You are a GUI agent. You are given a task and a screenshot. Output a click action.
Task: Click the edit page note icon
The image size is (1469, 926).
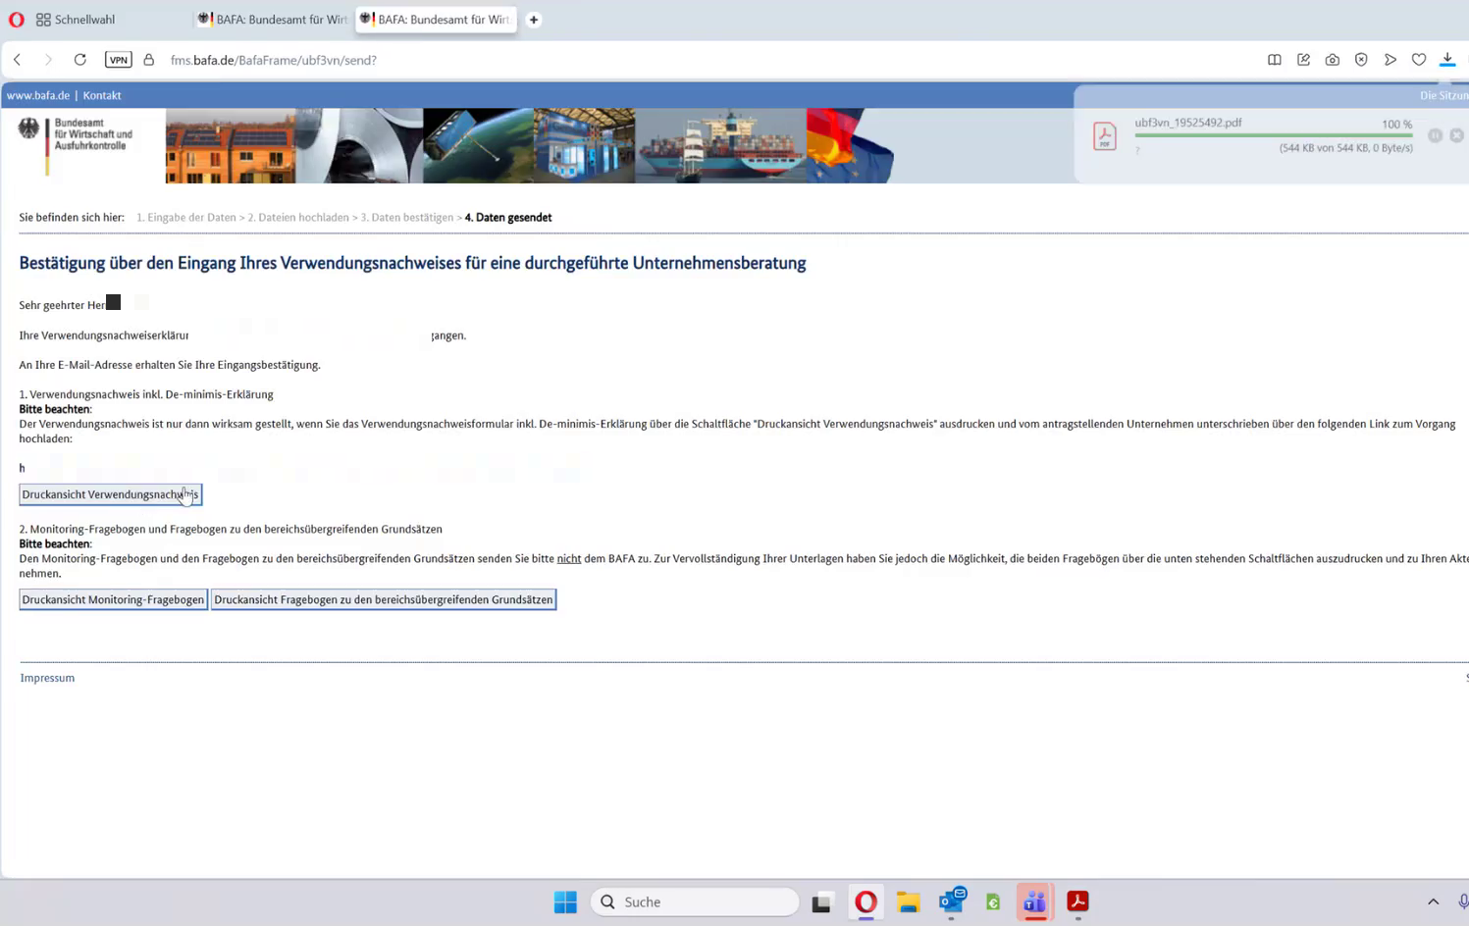point(1304,60)
